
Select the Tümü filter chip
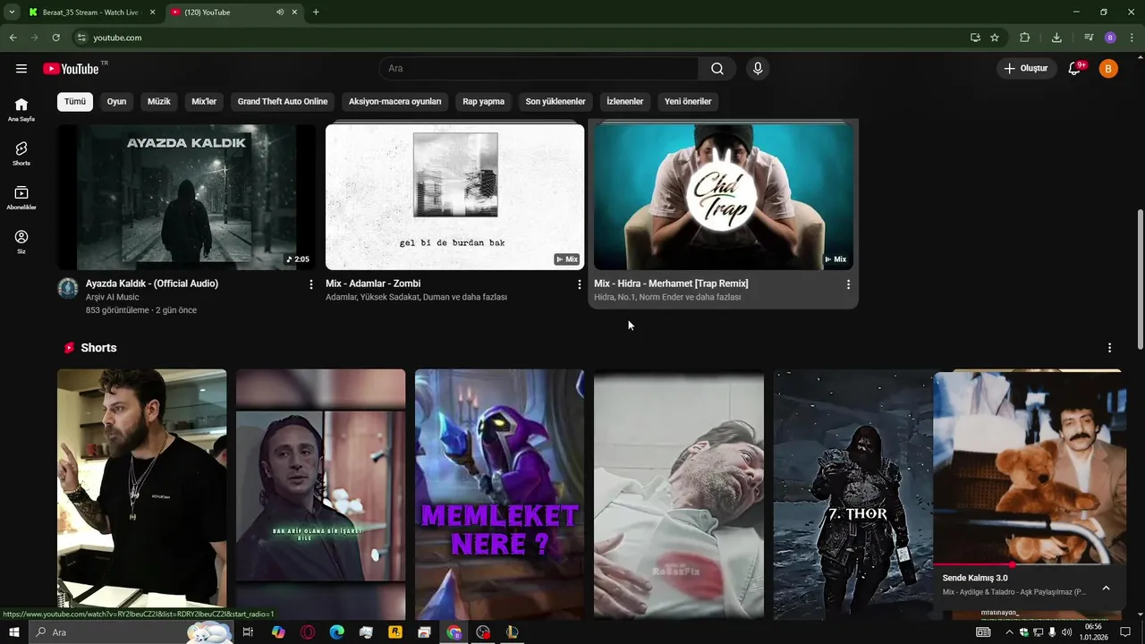coord(75,101)
